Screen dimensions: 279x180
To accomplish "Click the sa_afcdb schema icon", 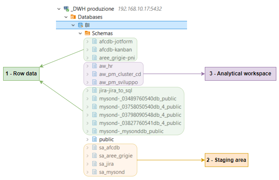I will click(x=94, y=148).
